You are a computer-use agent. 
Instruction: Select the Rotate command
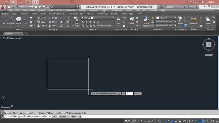53,18
